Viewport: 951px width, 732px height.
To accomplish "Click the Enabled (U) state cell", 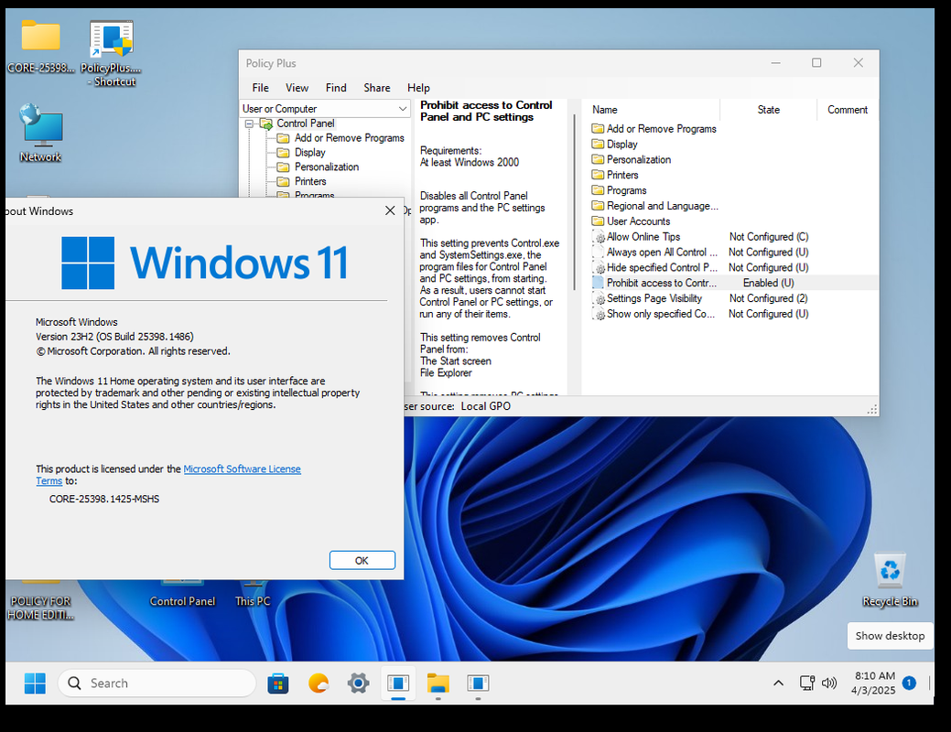I will click(769, 283).
